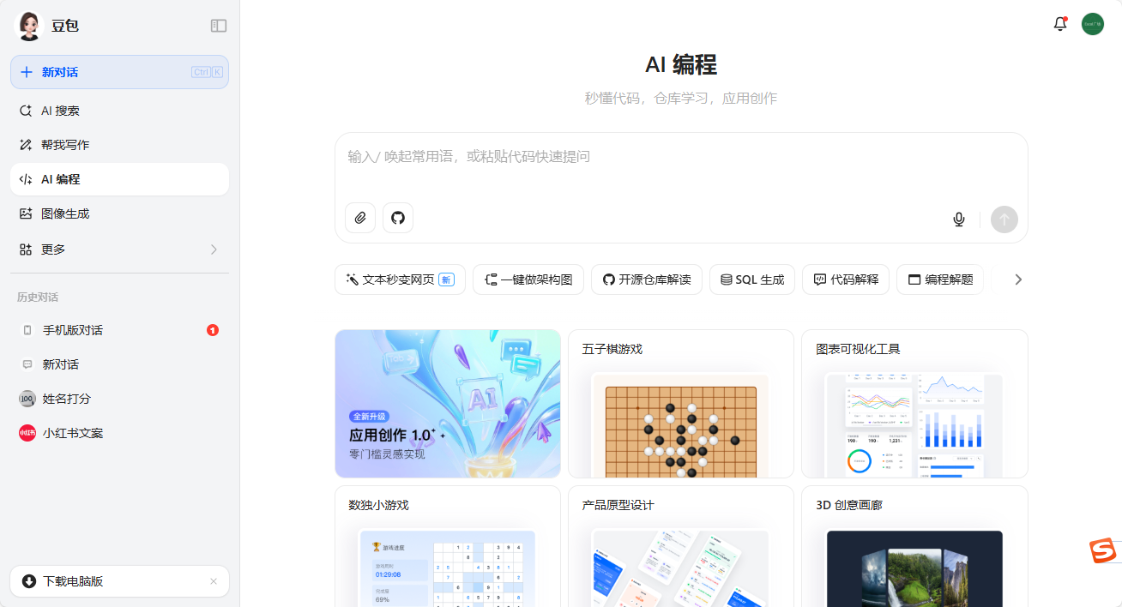
Task: Dismiss the 下载电脑版 banner
Action: tap(214, 581)
